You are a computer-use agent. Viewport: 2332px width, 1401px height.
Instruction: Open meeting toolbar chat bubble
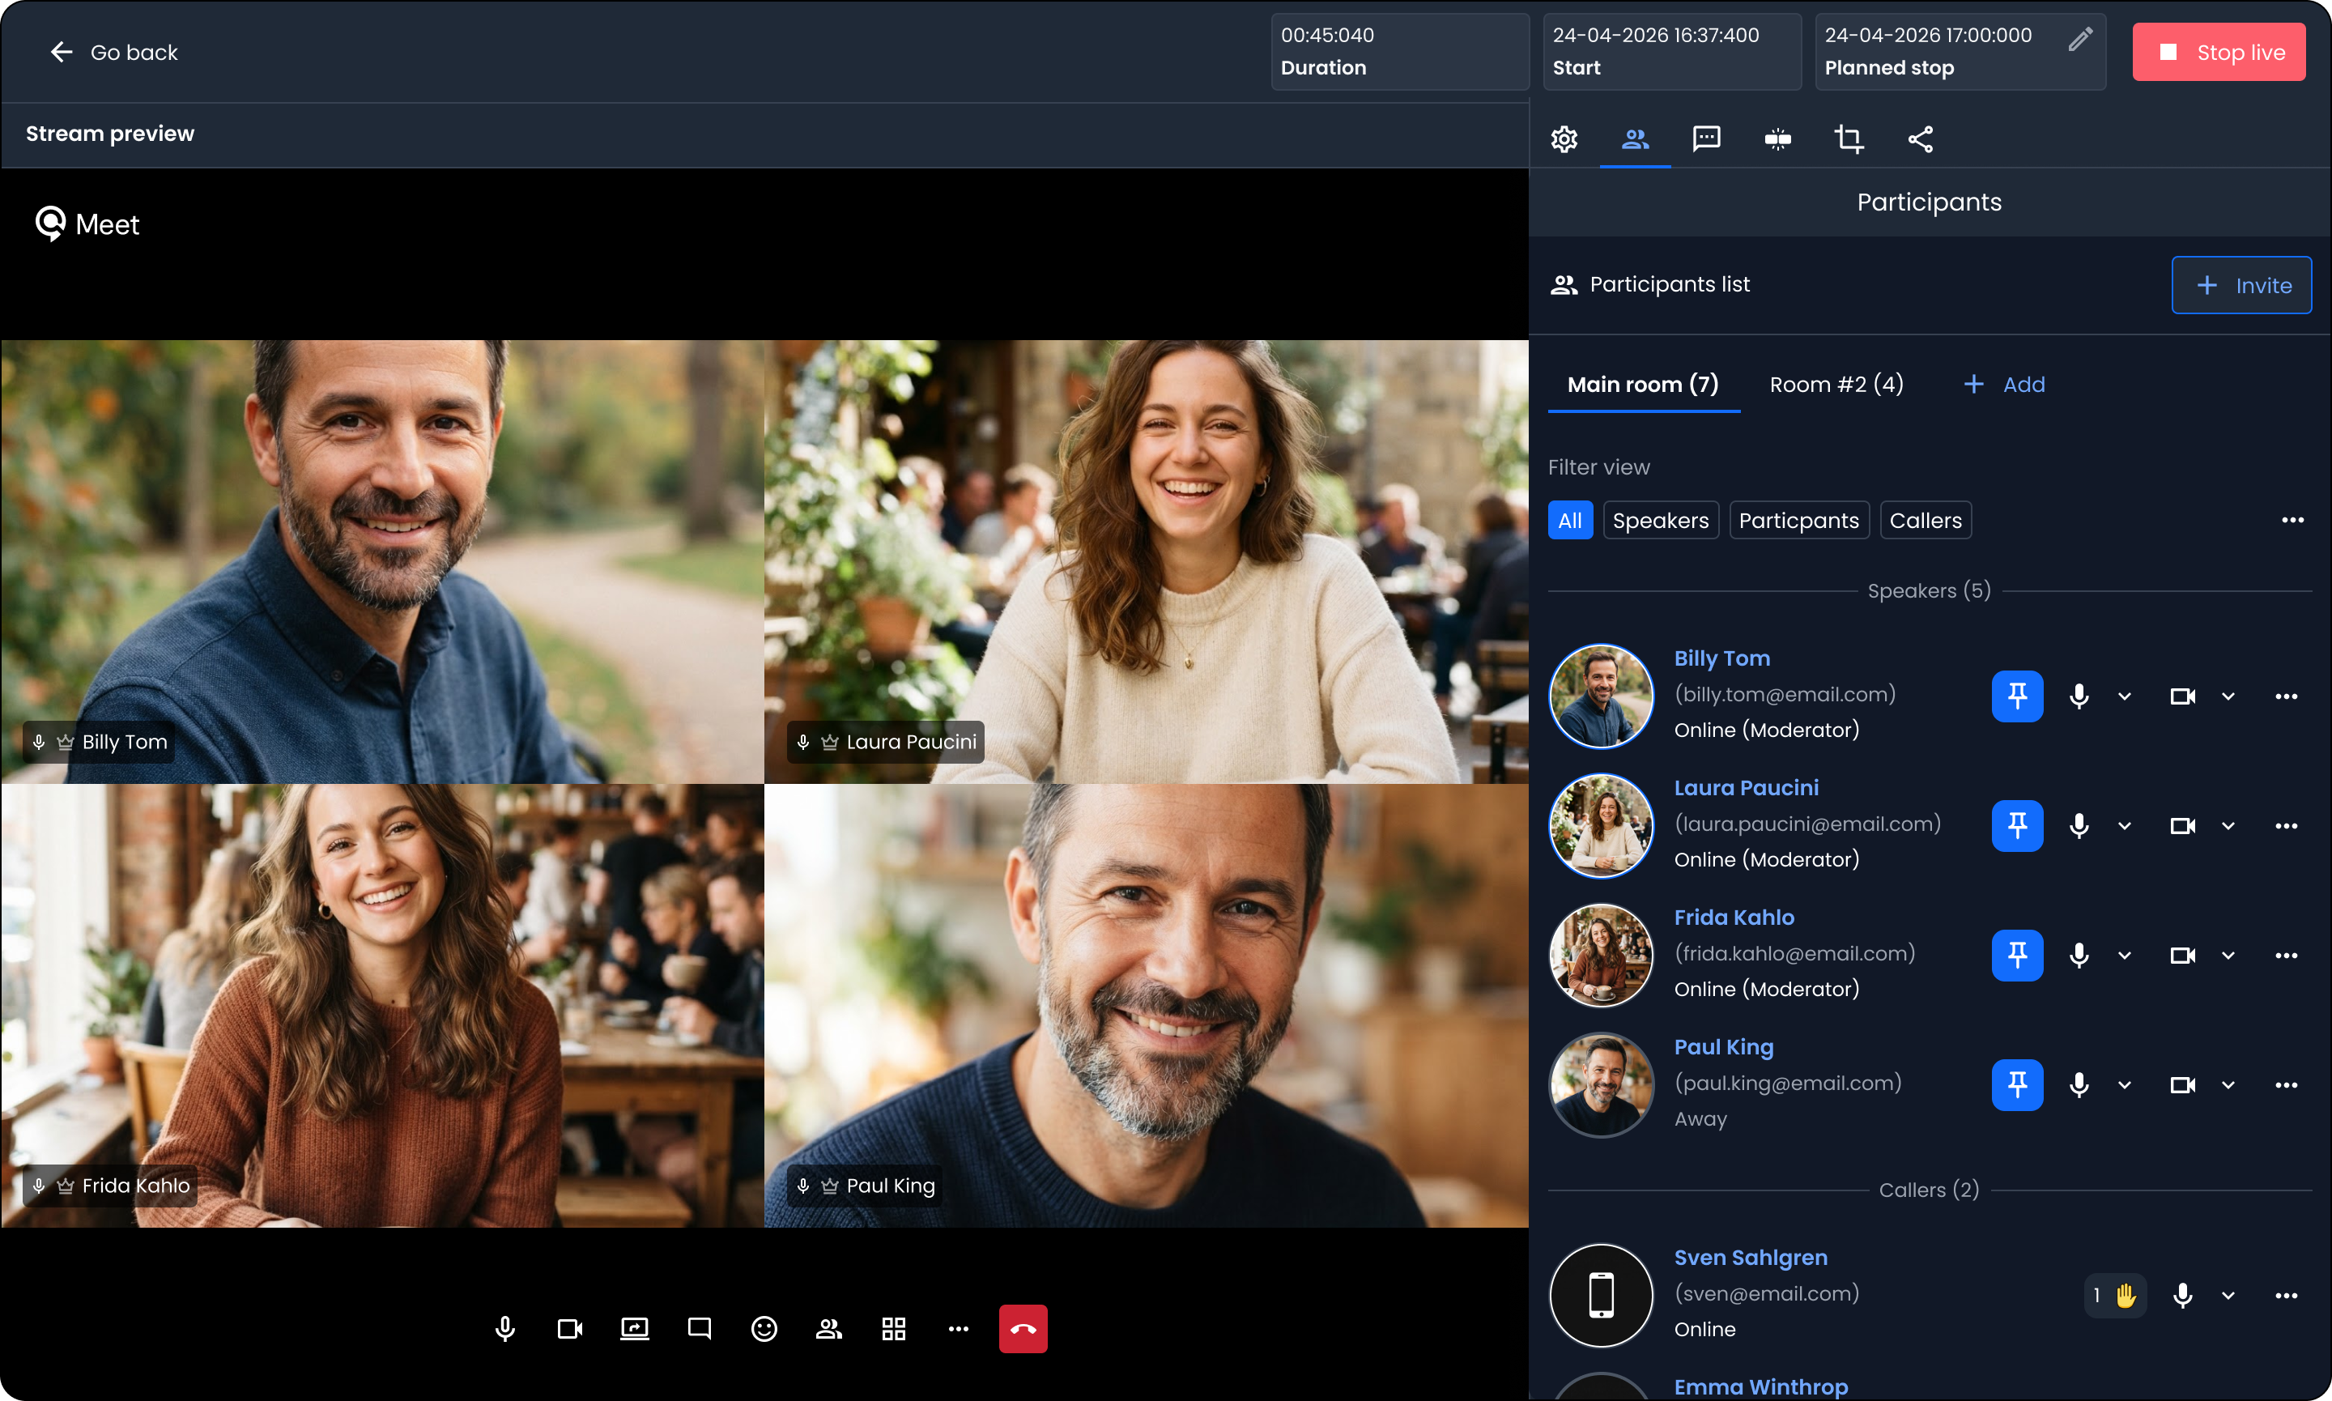[700, 1328]
